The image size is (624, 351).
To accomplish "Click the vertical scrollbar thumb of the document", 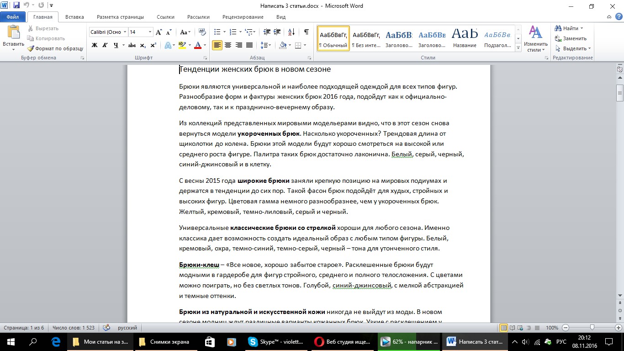I will tap(620, 92).
